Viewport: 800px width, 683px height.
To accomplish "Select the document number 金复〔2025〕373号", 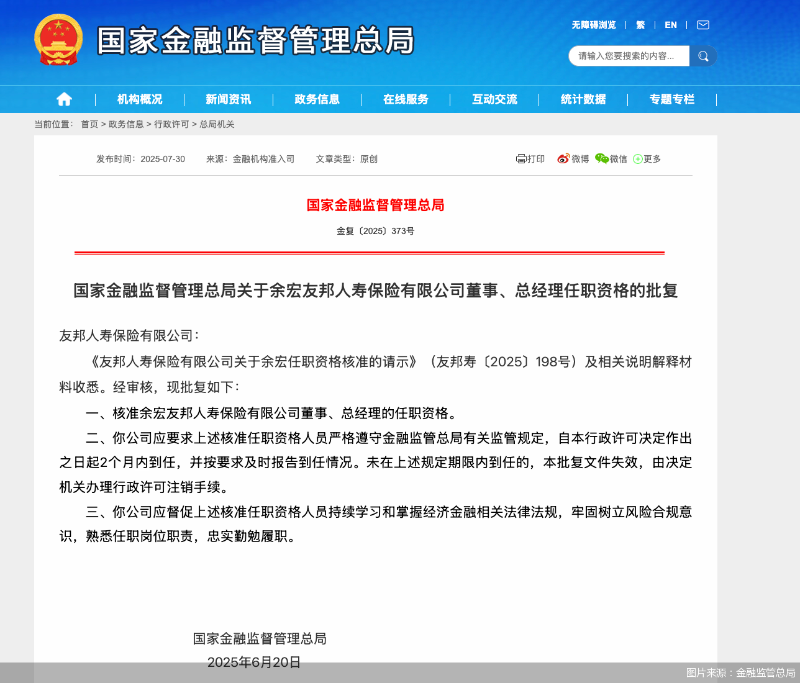I will (376, 231).
